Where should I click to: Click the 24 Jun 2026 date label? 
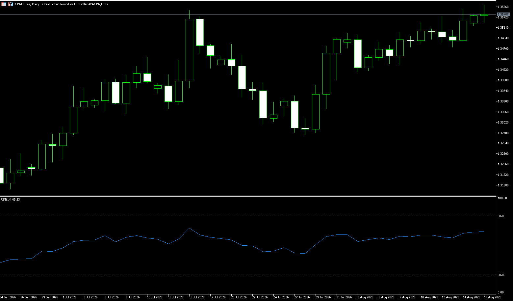[8, 297]
